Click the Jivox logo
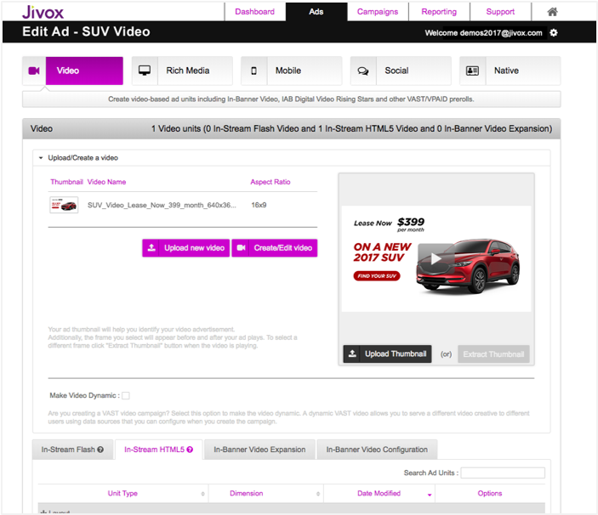 (43, 12)
